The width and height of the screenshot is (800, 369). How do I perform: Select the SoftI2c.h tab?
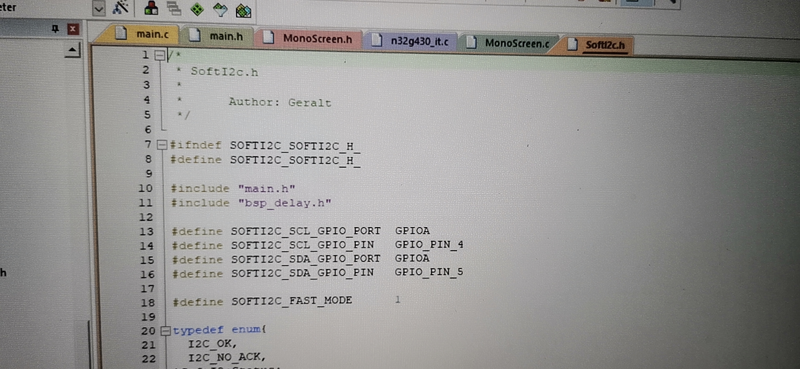(605, 45)
